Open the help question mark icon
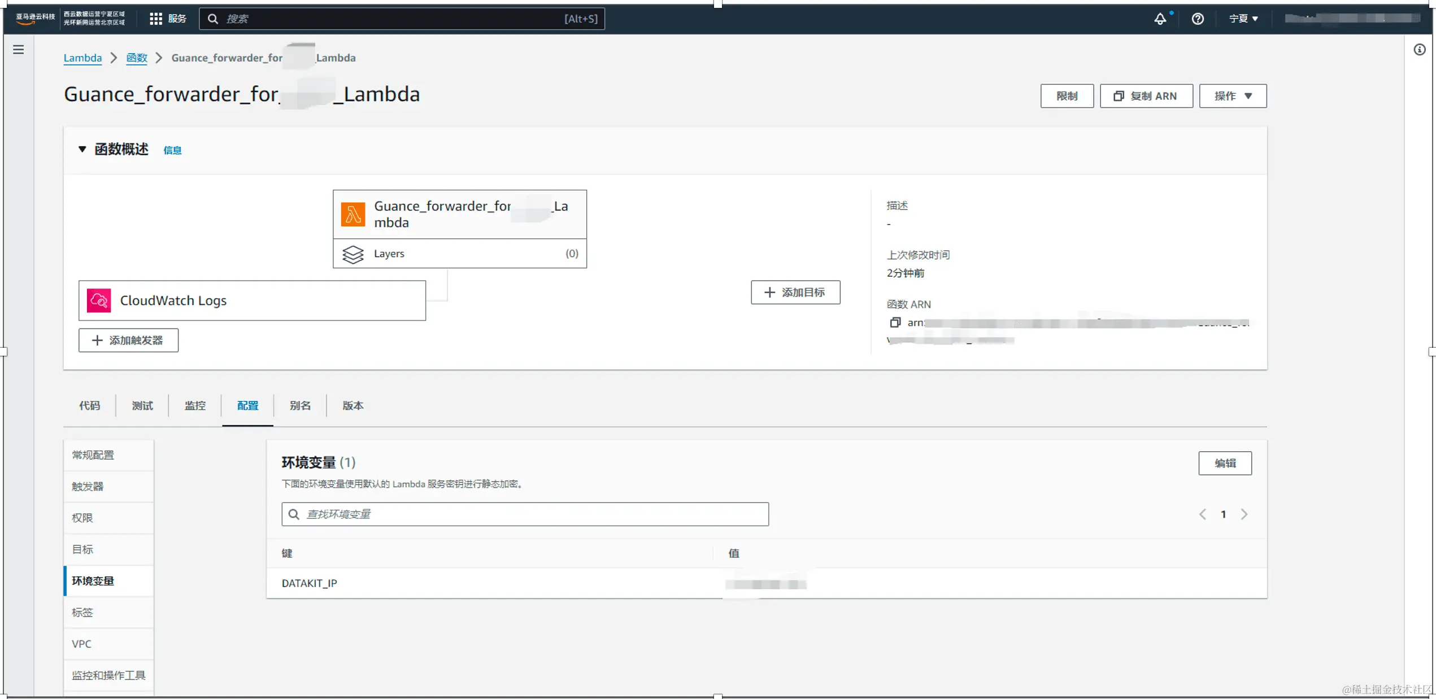This screenshot has width=1436, height=699. [1197, 19]
